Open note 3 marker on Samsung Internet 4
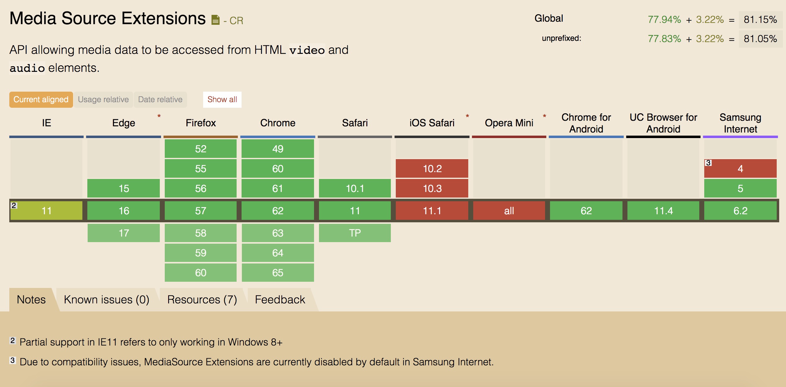The height and width of the screenshot is (387, 786). [x=708, y=163]
